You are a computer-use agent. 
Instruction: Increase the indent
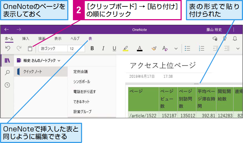[227, 49]
